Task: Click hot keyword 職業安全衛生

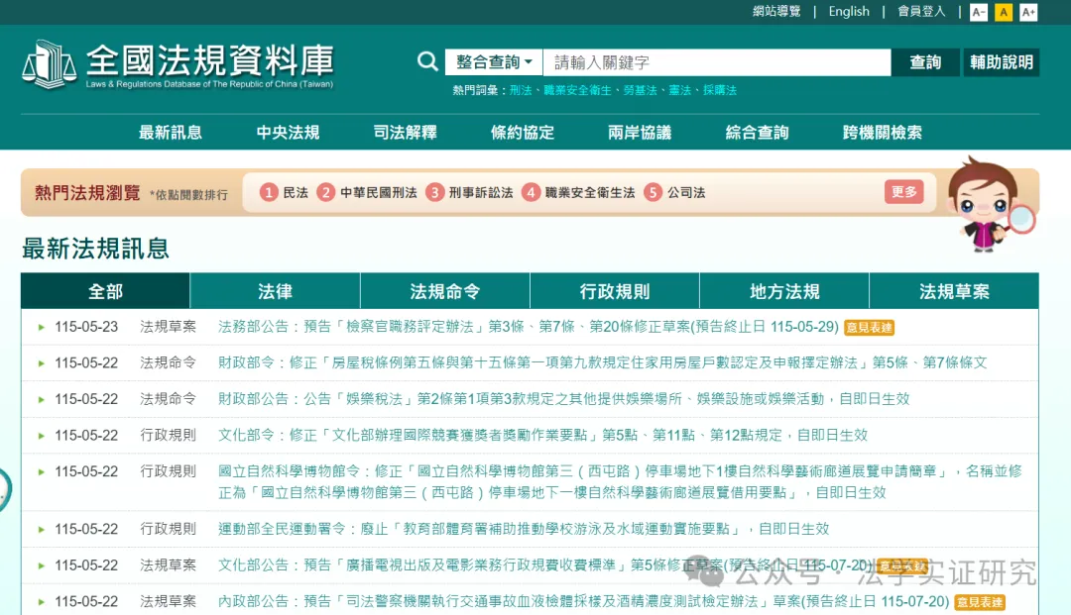Action: tap(577, 90)
